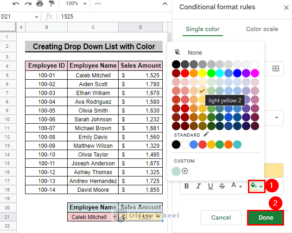Image resolution: width=292 pixels, height=233 pixels.
Task: Close the Conditional format rules panel
Action: tap(286, 7)
